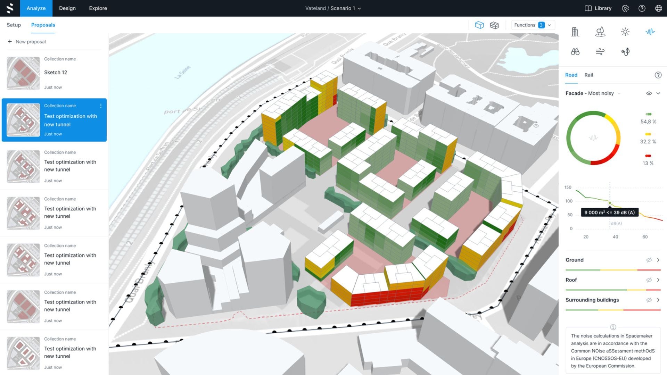Click the 39 dB point on noise curve

610,203
